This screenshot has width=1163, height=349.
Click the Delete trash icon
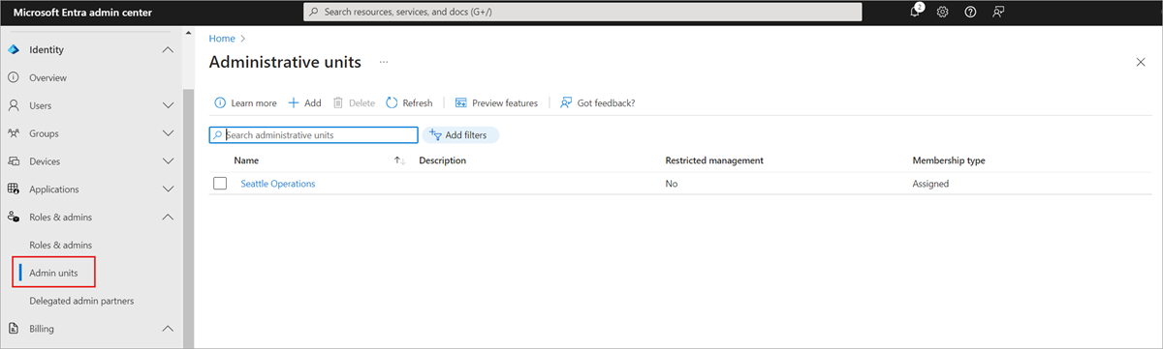coord(338,102)
